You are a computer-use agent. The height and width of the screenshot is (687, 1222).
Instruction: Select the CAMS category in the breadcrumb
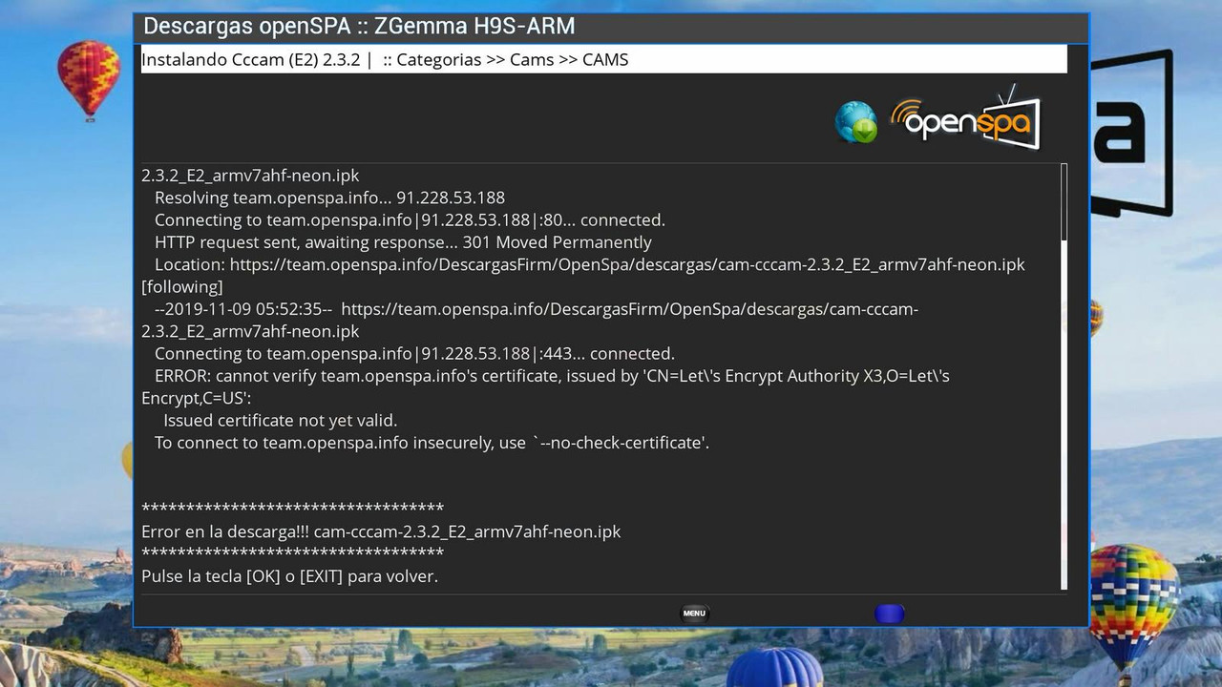[x=605, y=59]
